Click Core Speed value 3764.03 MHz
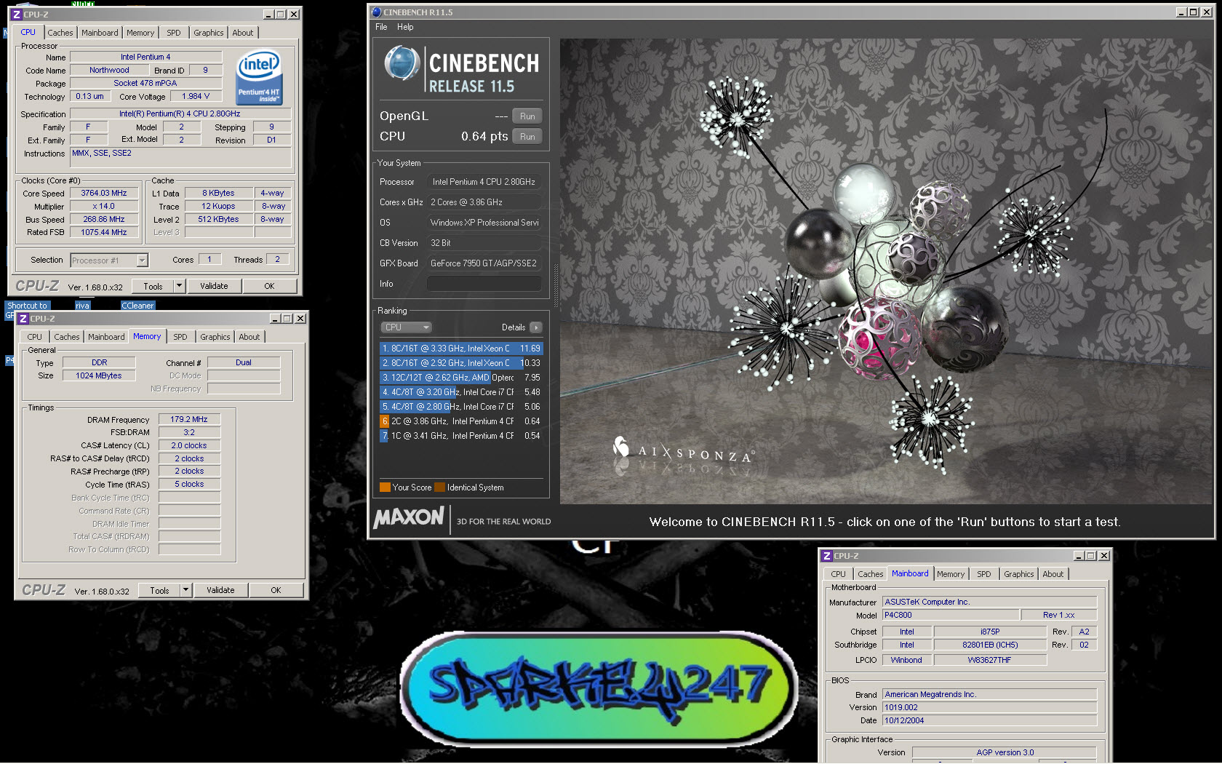 click(x=104, y=194)
